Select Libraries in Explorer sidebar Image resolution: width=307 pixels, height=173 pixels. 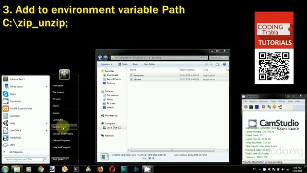point(109,91)
